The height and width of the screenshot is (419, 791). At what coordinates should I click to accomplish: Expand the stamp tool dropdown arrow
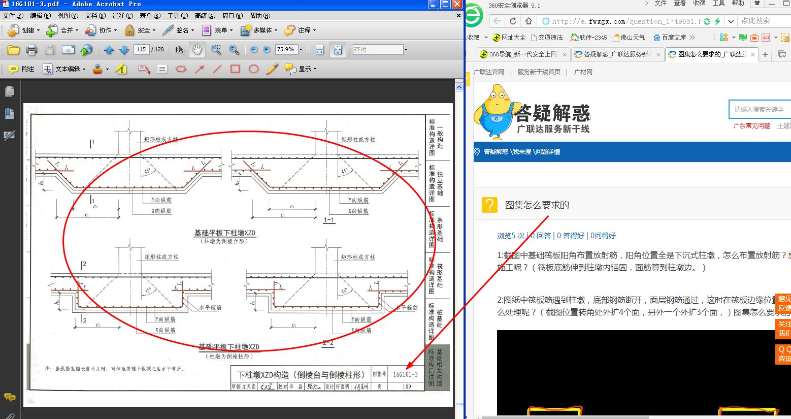pyautogui.click(x=107, y=70)
